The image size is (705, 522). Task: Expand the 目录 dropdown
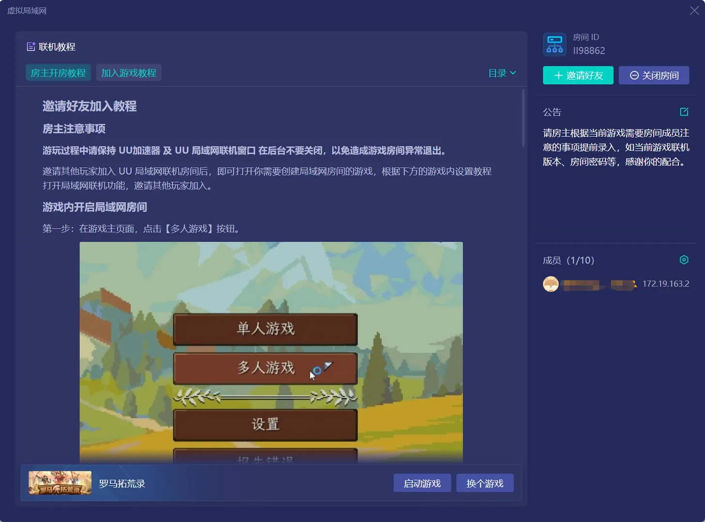[502, 73]
